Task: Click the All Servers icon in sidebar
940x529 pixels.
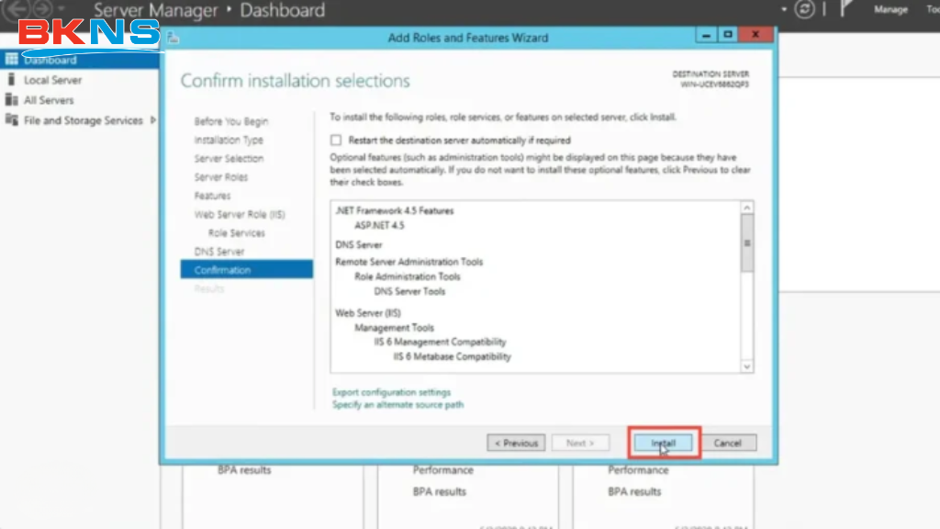Action: 12,100
